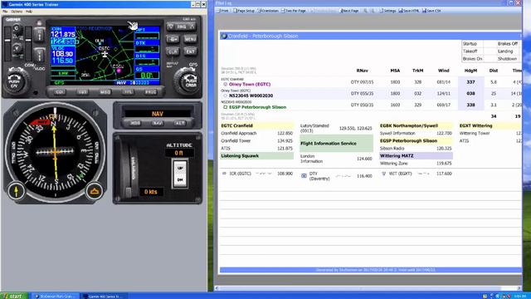Click the HdgM value 337
This screenshot has height=299, width=531.
click(470, 82)
